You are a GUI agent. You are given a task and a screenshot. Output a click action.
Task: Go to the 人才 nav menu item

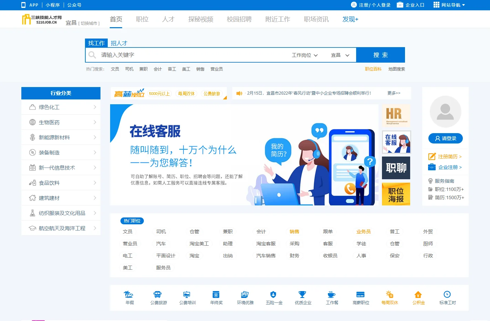click(168, 19)
